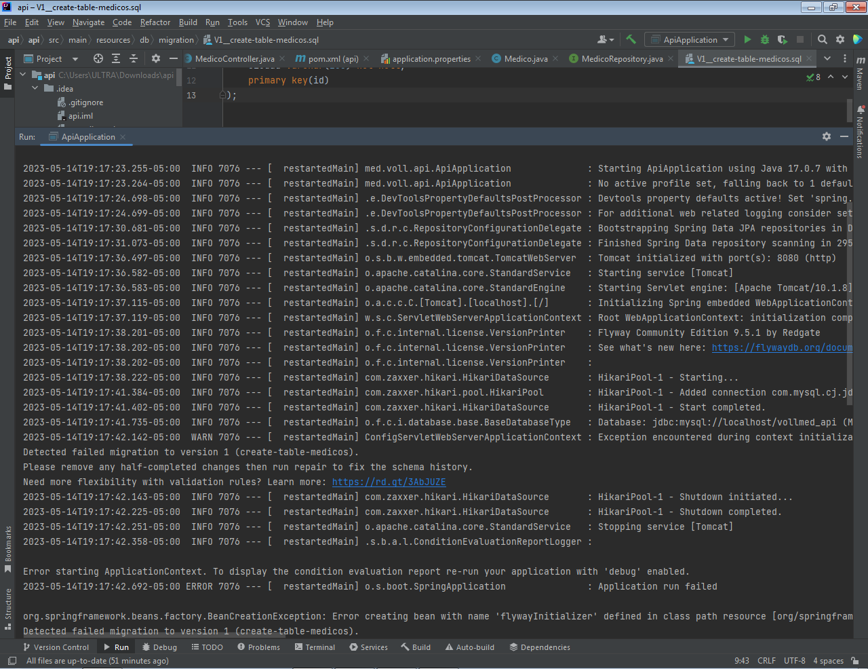Open the ApiApplication run configuration dropdown

(689, 39)
